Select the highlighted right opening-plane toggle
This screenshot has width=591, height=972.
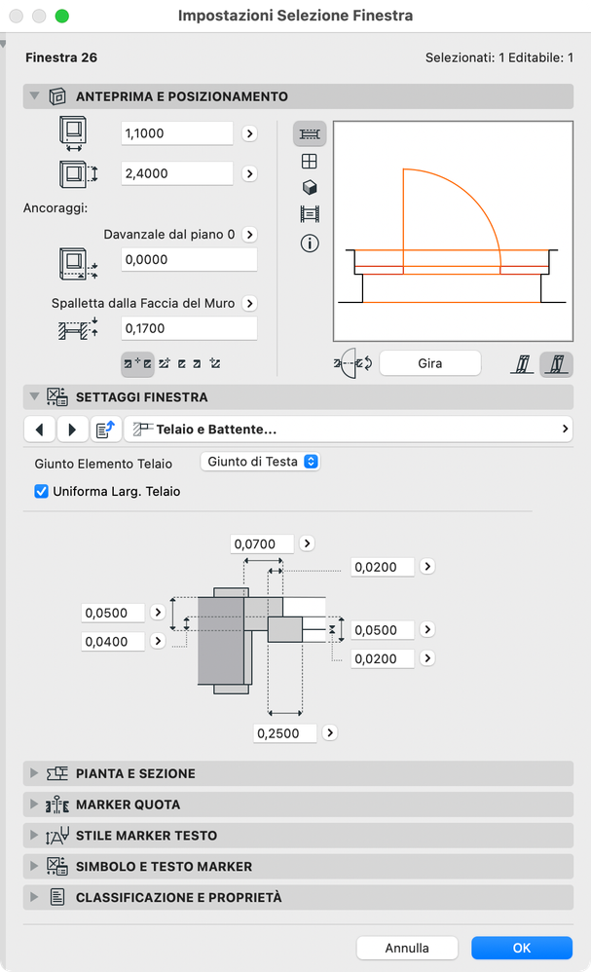click(x=556, y=364)
